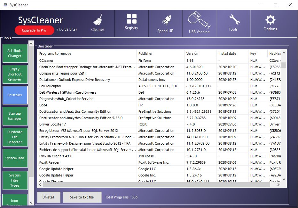Select the Unistaller sidebar tool
This screenshot has height=208, width=298.
pos(15,95)
